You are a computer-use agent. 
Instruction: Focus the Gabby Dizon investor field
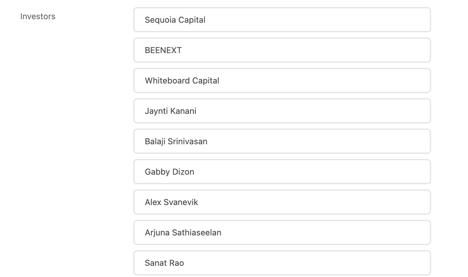(282, 172)
